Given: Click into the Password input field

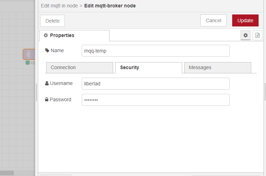Looking at the screenshot, I should tap(155, 100).
